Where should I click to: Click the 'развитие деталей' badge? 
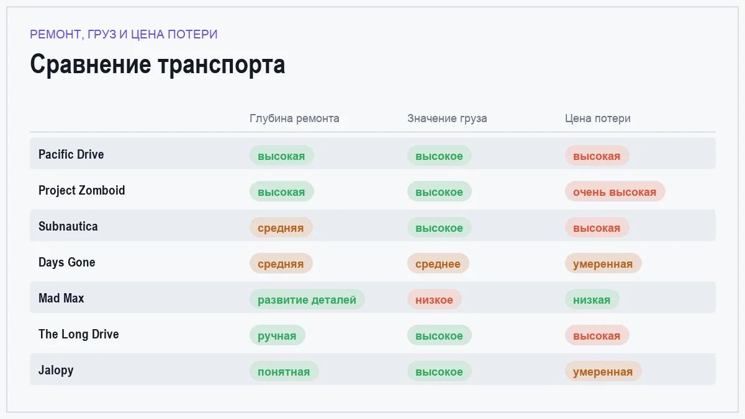pos(307,299)
